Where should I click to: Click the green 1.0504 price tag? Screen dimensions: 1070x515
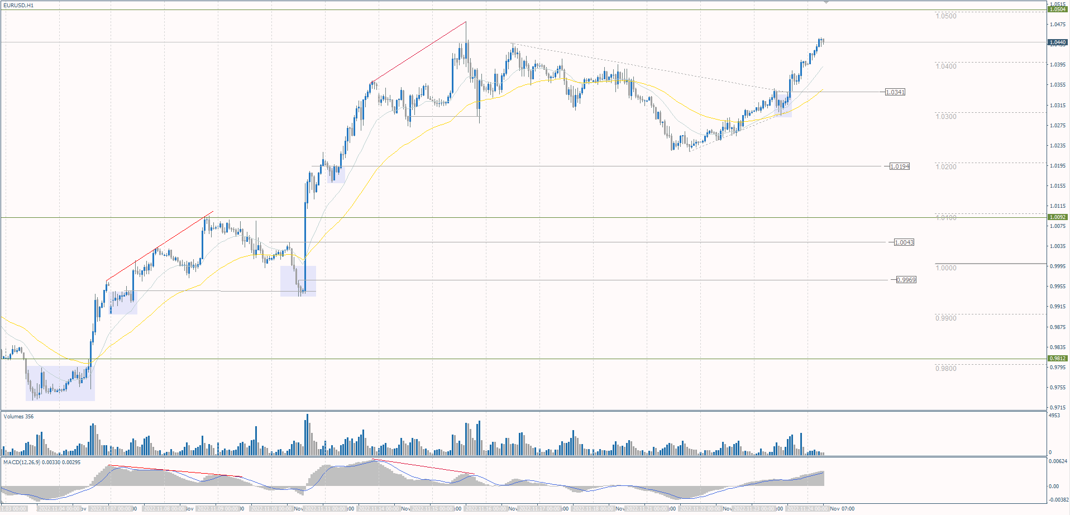click(1058, 9)
